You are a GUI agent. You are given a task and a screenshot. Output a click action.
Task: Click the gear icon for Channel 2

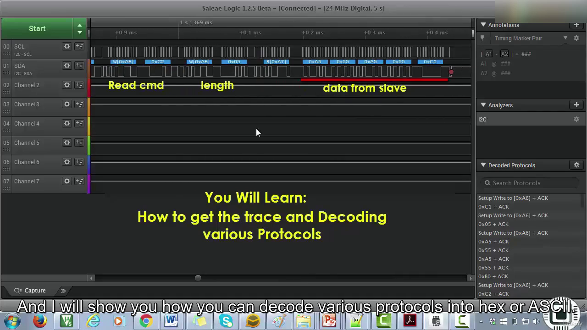point(67,85)
